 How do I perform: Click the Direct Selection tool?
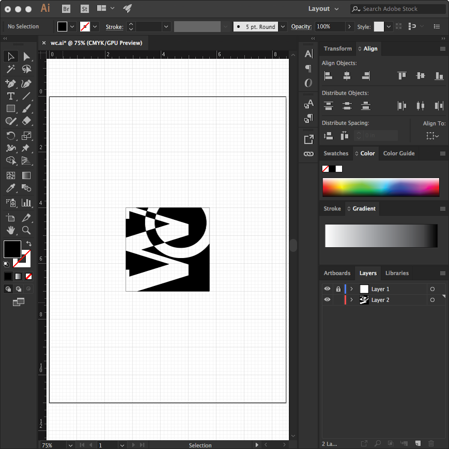click(x=26, y=56)
